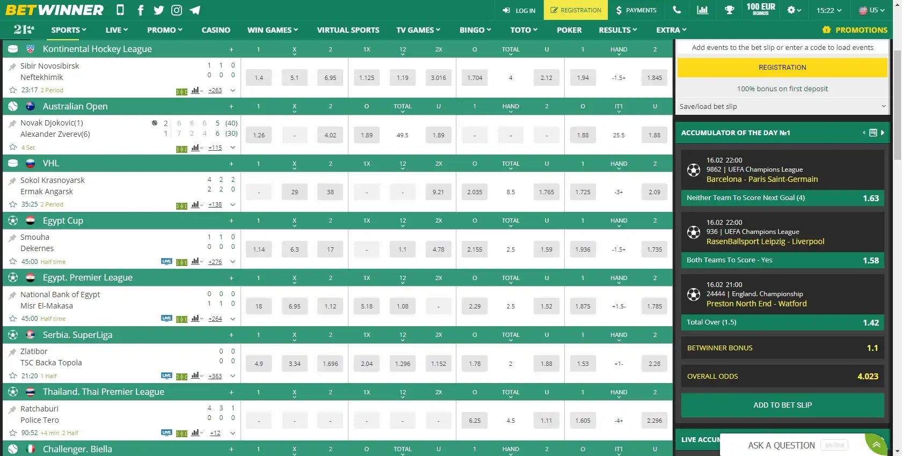Open the accumulator calendar icon
The image size is (902, 456).
(x=873, y=133)
